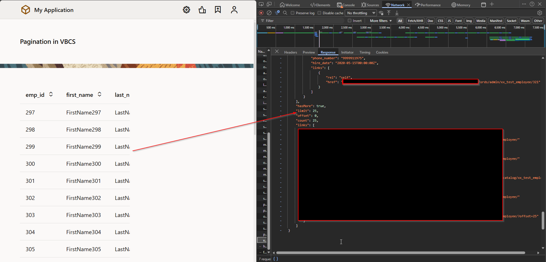This screenshot has height=262, width=546.
Task: Type in the network Filter field
Action: coord(302,21)
